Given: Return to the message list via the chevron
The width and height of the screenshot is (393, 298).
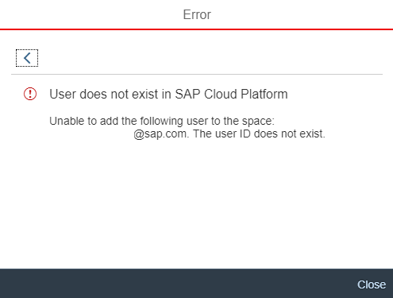Looking at the screenshot, I should 27,58.
